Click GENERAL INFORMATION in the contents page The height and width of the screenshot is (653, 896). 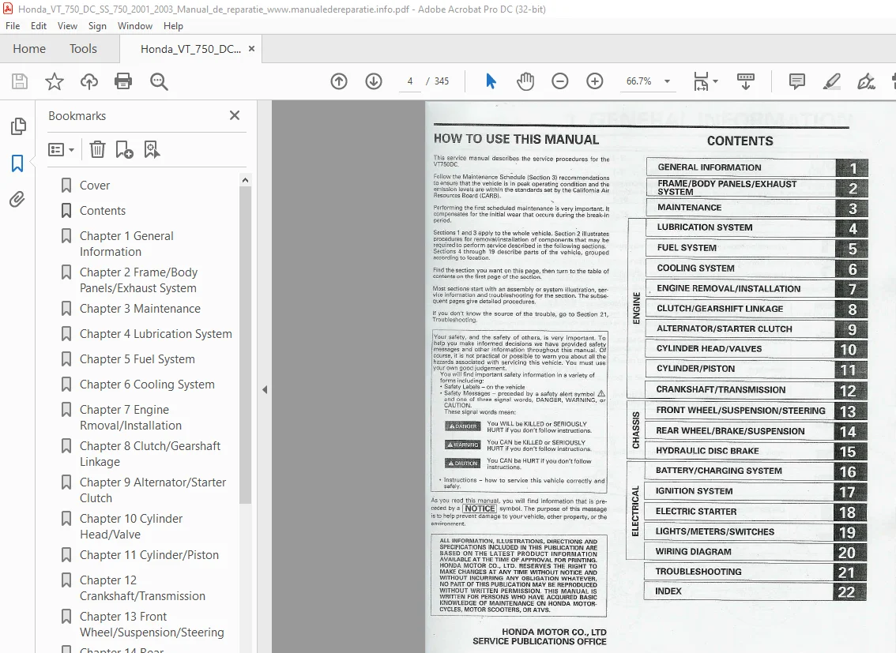pos(710,167)
